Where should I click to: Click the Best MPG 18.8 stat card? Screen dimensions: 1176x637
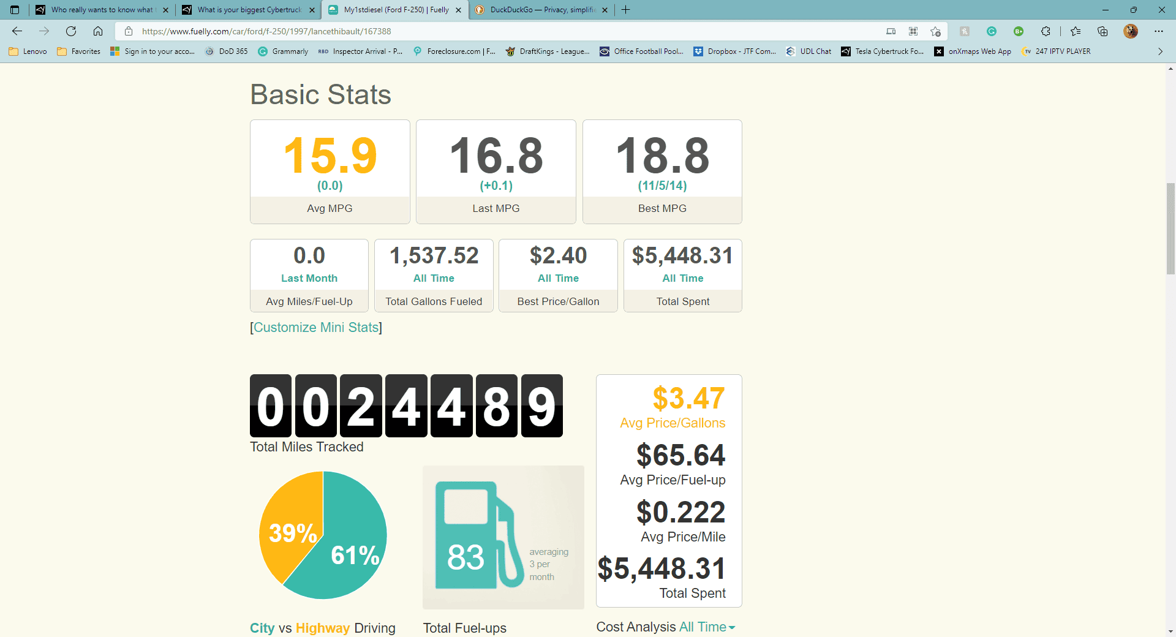click(x=662, y=171)
